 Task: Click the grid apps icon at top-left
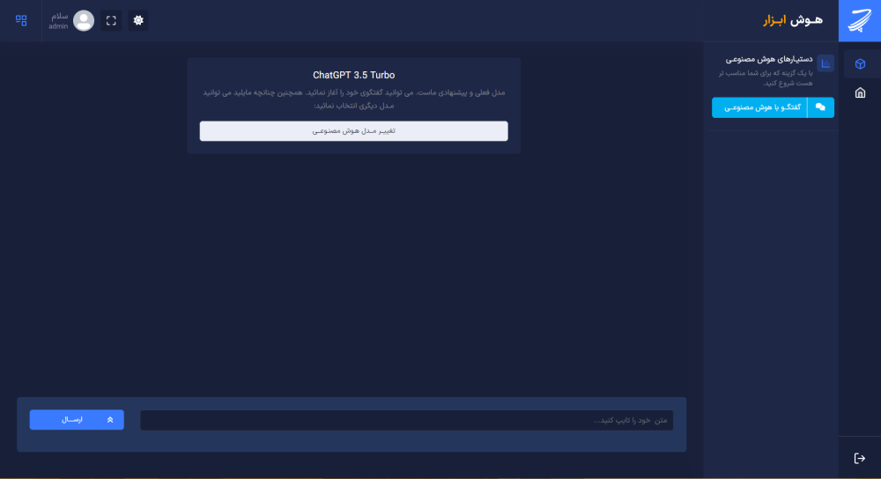[21, 21]
